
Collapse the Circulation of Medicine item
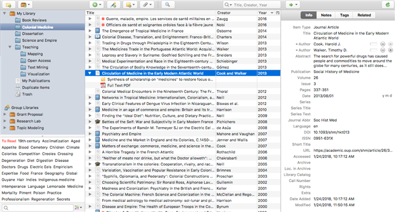point(90,73)
